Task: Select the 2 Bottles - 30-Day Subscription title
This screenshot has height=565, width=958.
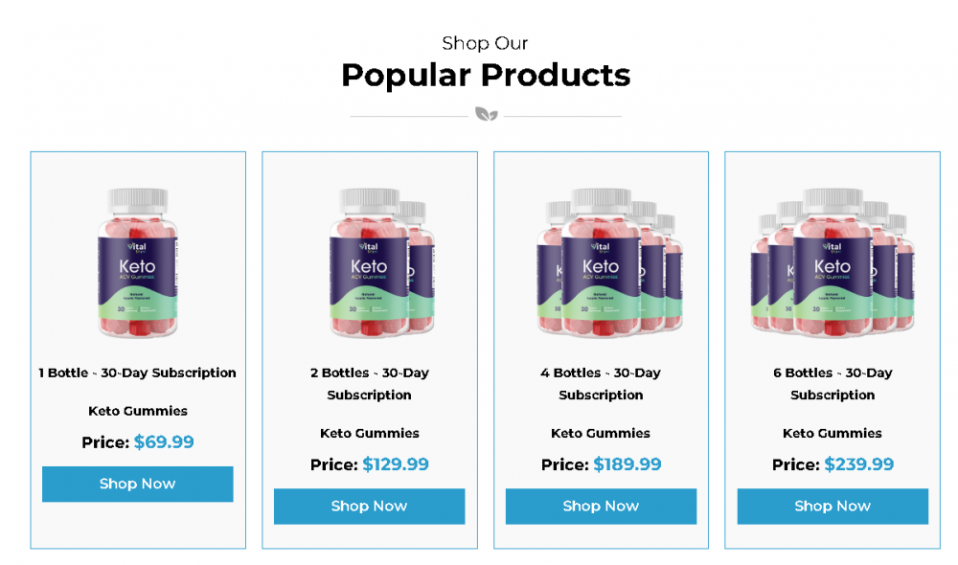Action: 369,384
